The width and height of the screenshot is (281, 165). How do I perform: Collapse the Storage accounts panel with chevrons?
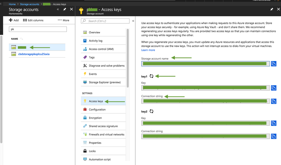click(x=58, y=10)
